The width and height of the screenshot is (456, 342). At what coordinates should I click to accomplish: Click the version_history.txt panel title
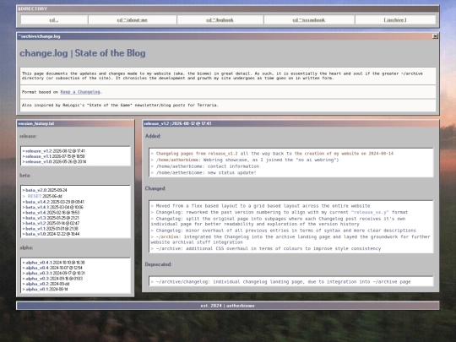(x=36, y=123)
